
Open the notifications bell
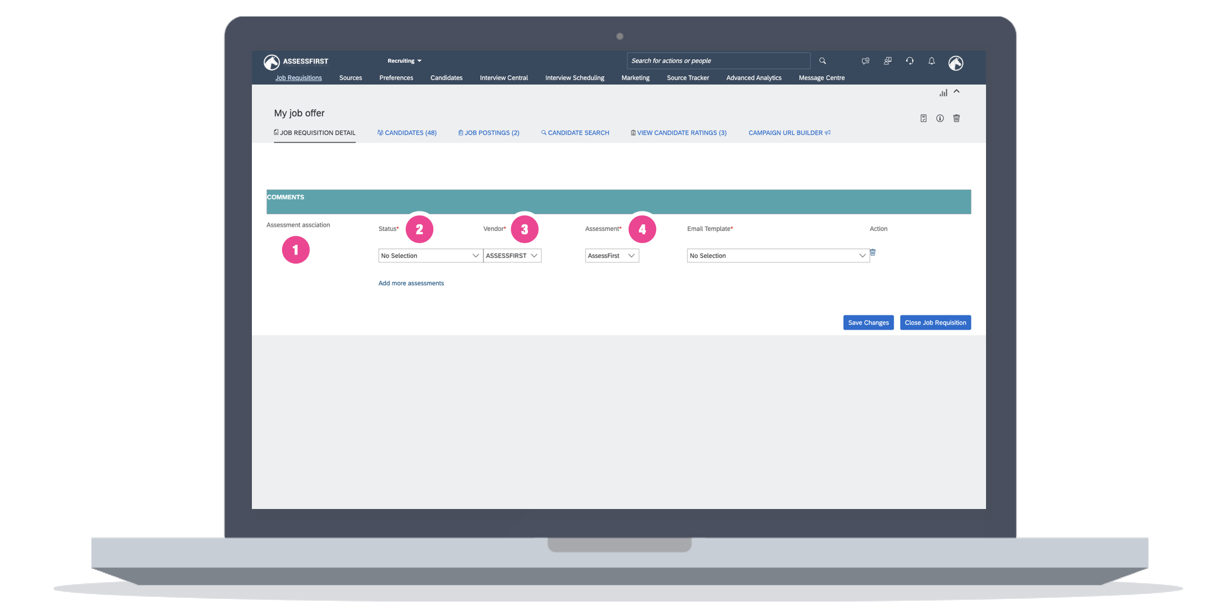(x=932, y=61)
